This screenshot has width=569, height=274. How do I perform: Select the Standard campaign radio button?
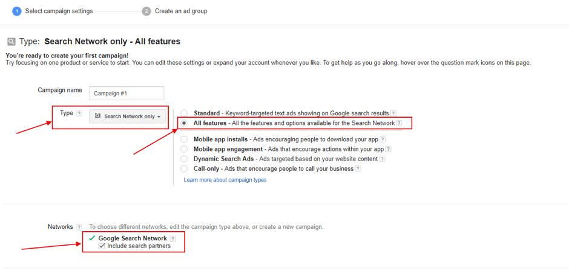[x=184, y=113]
